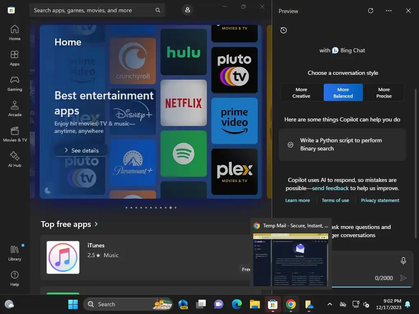The width and height of the screenshot is (419, 314).
Task: Click Microsoft Store taskbar icon
Action: pos(273,304)
